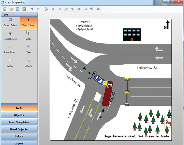This screenshot has height=145, width=184.
Task: Expand the Road Templates panel
Action: click(19, 122)
